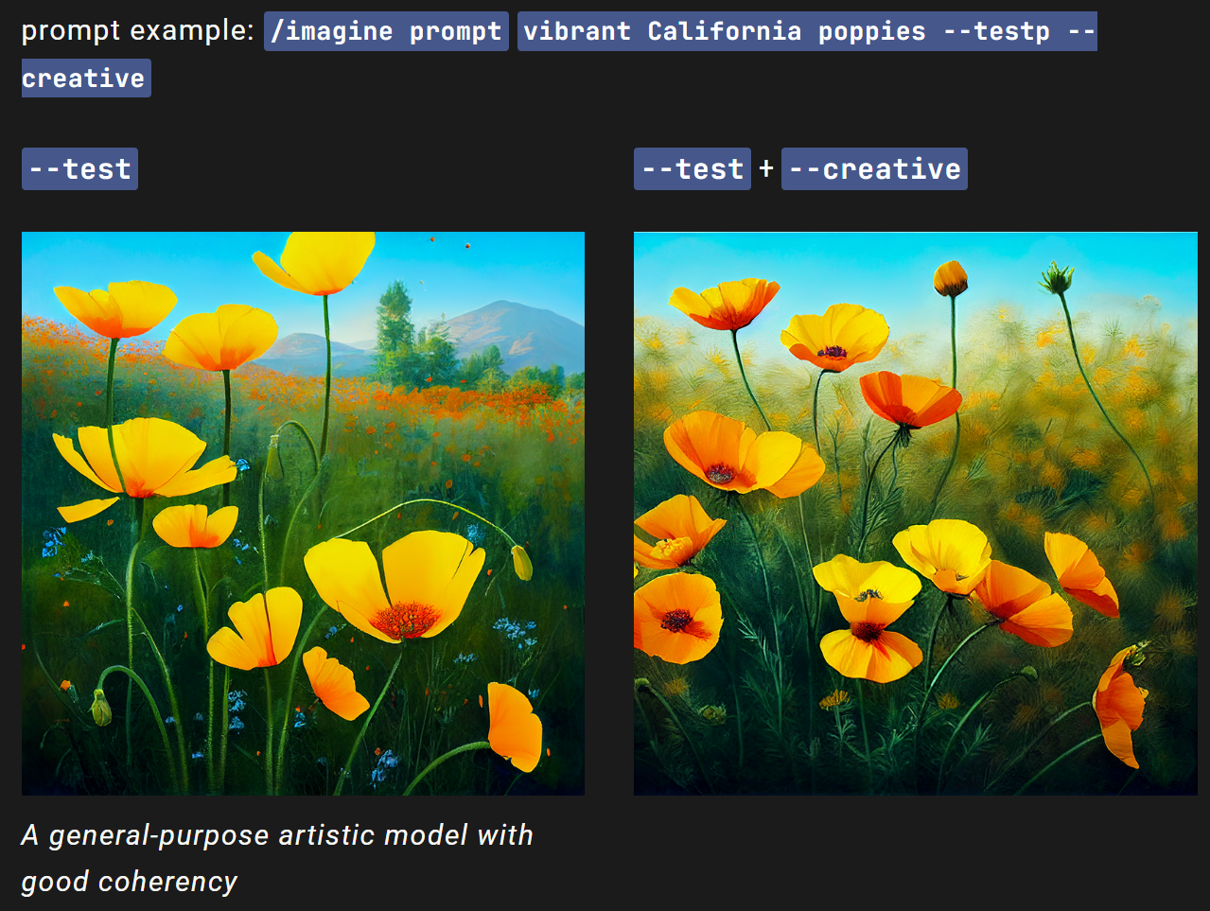Click the --creative label above right image
The height and width of the screenshot is (911, 1210).
(874, 169)
